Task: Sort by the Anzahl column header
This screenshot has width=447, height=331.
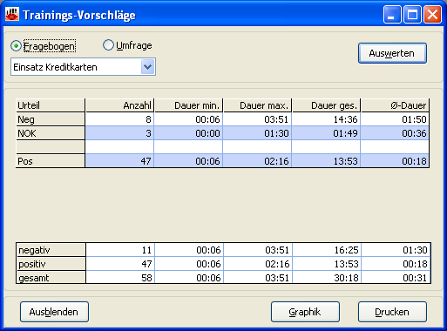Action: tap(119, 105)
